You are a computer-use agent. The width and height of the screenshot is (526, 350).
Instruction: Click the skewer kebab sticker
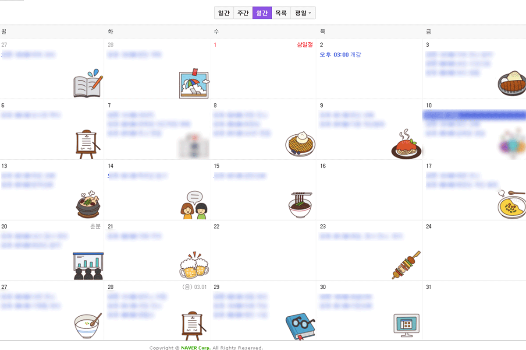tap(406, 265)
